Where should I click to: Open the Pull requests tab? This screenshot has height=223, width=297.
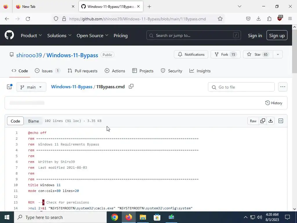tap(83, 71)
